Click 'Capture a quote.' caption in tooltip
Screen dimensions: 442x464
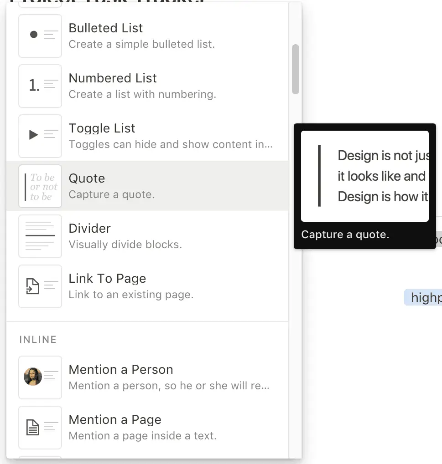pyautogui.click(x=345, y=235)
